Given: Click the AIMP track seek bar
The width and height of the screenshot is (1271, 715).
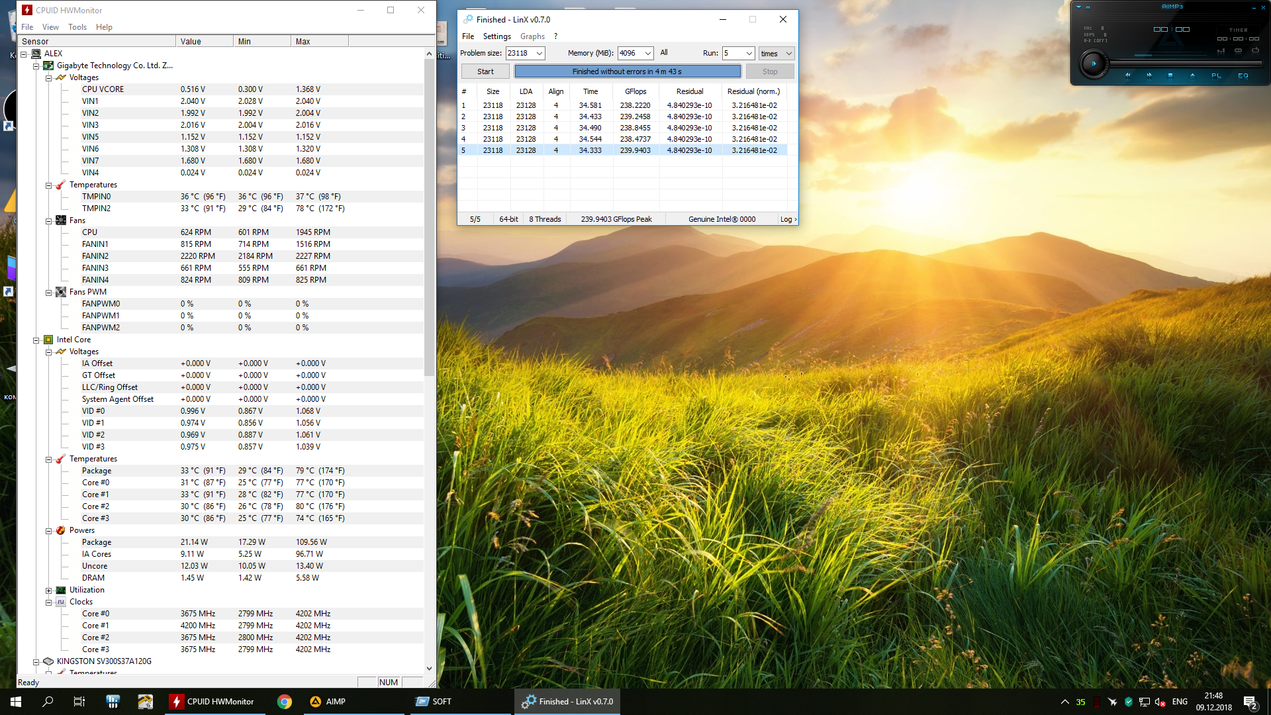Looking at the screenshot, I should tap(1185, 64).
